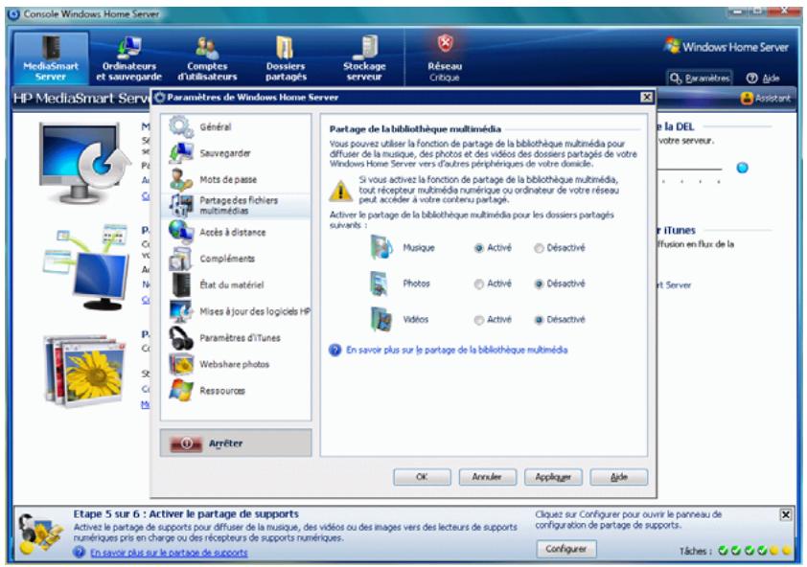
Task: Click the Photos folder icon
Action: [380, 283]
